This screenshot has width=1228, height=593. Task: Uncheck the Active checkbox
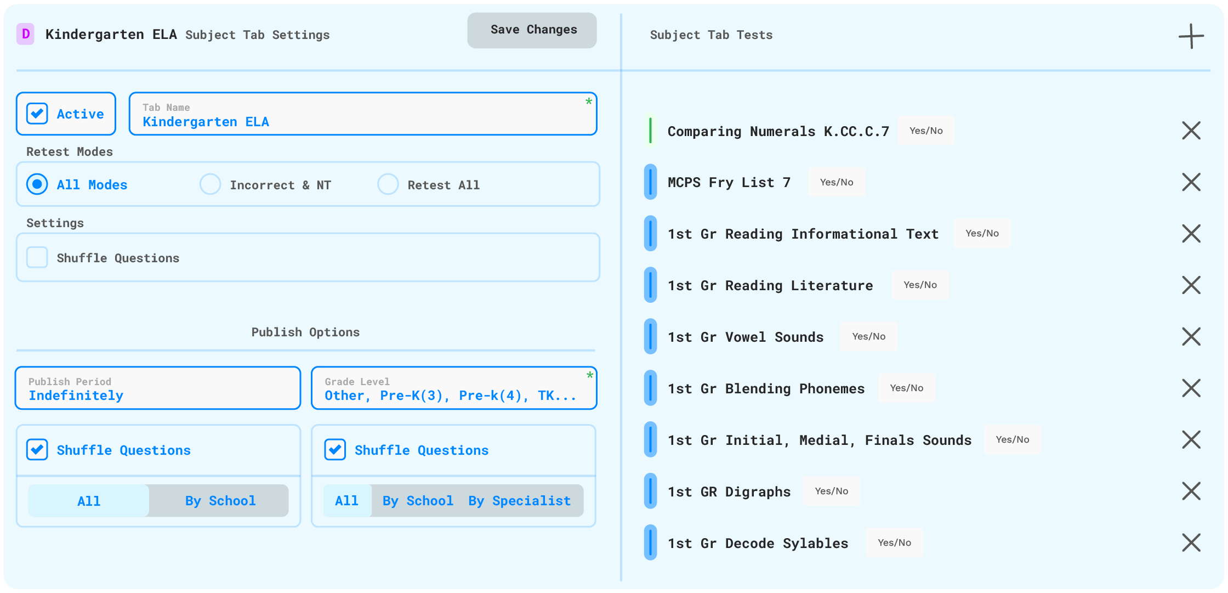coord(37,114)
